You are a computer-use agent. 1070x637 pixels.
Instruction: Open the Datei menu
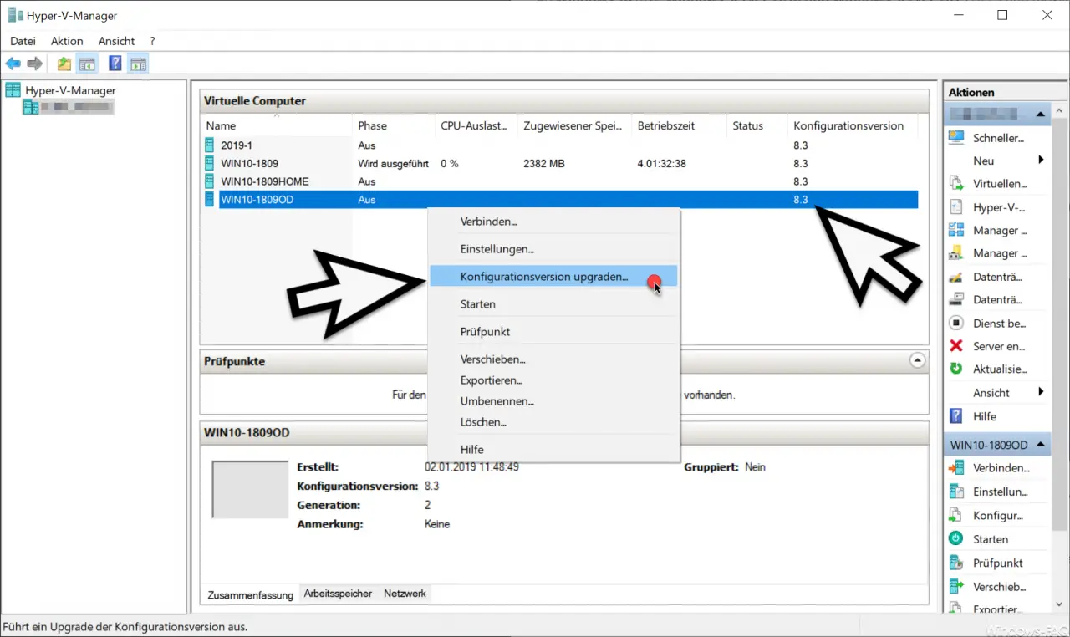[x=23, y=40]
